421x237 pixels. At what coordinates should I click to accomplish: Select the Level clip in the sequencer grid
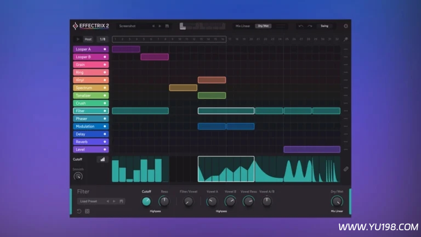[x=312, y=149]
